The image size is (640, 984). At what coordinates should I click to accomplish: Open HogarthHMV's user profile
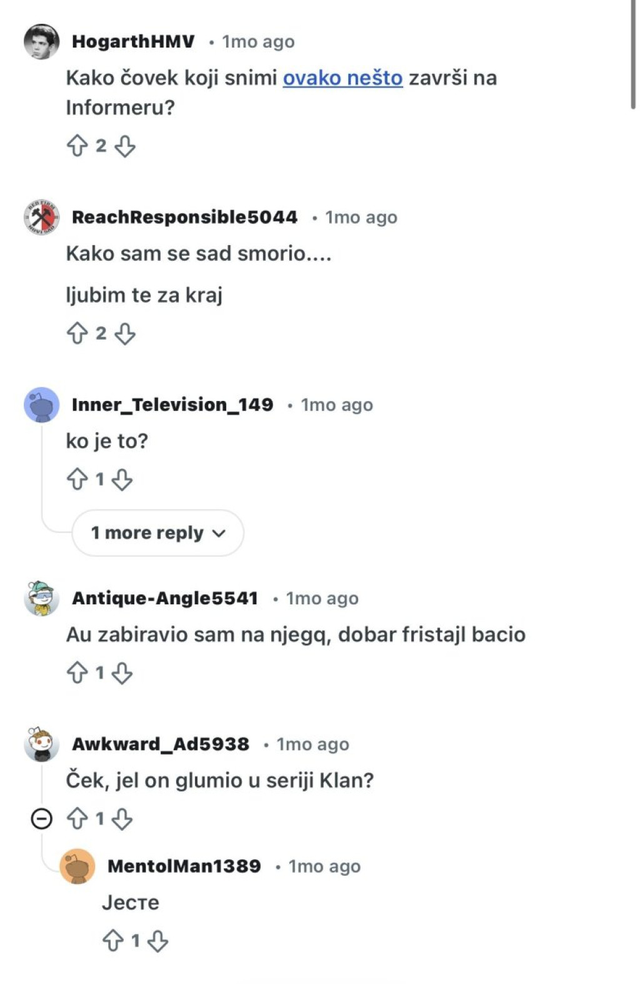[133, 42]
